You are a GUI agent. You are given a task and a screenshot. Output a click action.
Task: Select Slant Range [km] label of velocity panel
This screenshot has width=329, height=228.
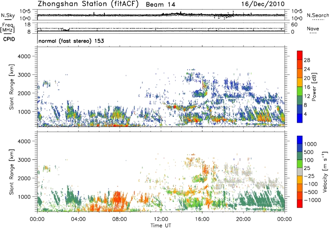click(12, 172)
